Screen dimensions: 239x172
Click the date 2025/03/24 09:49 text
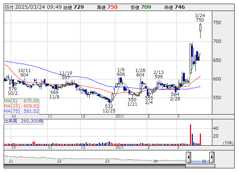[38, 7]
